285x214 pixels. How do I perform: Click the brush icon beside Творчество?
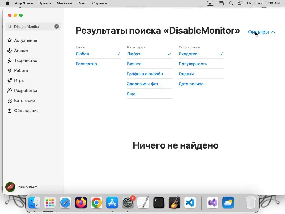(x=9, y=60)
